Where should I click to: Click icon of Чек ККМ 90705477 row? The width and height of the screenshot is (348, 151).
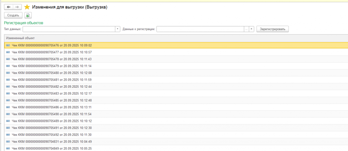coord(8,52)
